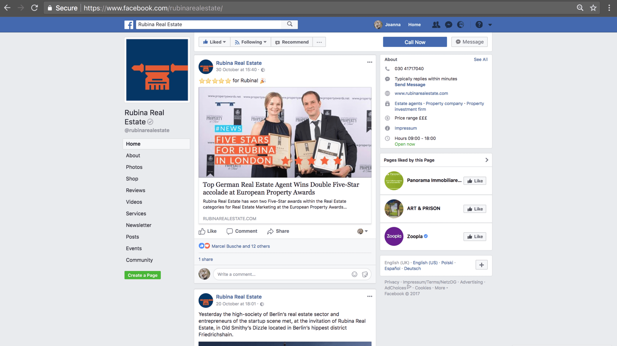
Task: Click the search magnifier button in Facebook search
Action: (290, 24)
